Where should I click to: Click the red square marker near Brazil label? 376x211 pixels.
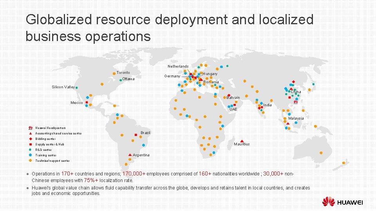point(136,135)
